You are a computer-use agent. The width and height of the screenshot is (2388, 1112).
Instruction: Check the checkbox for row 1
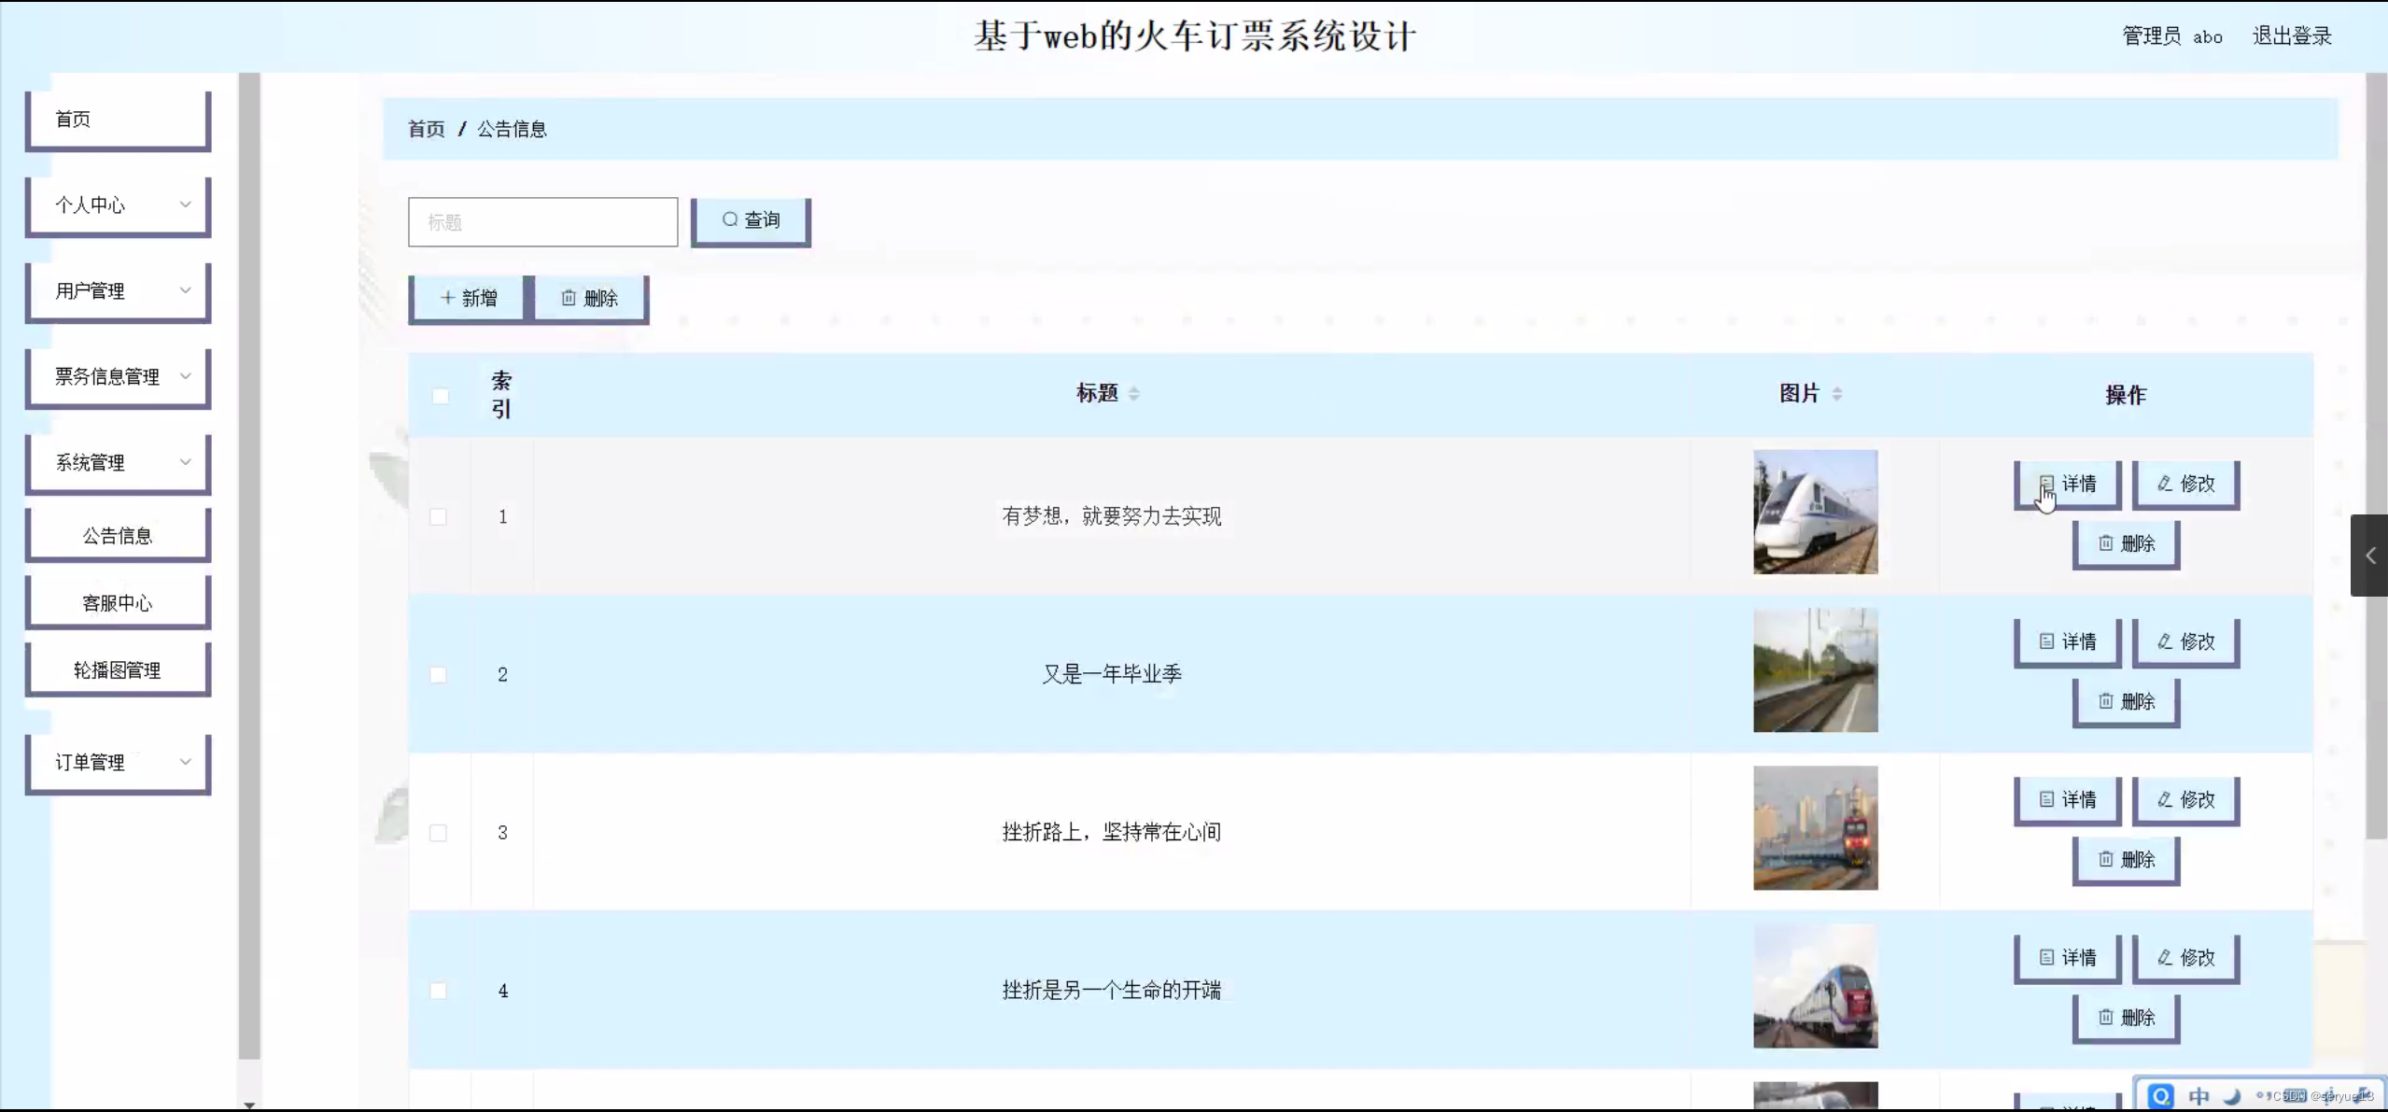coord(438,516)
